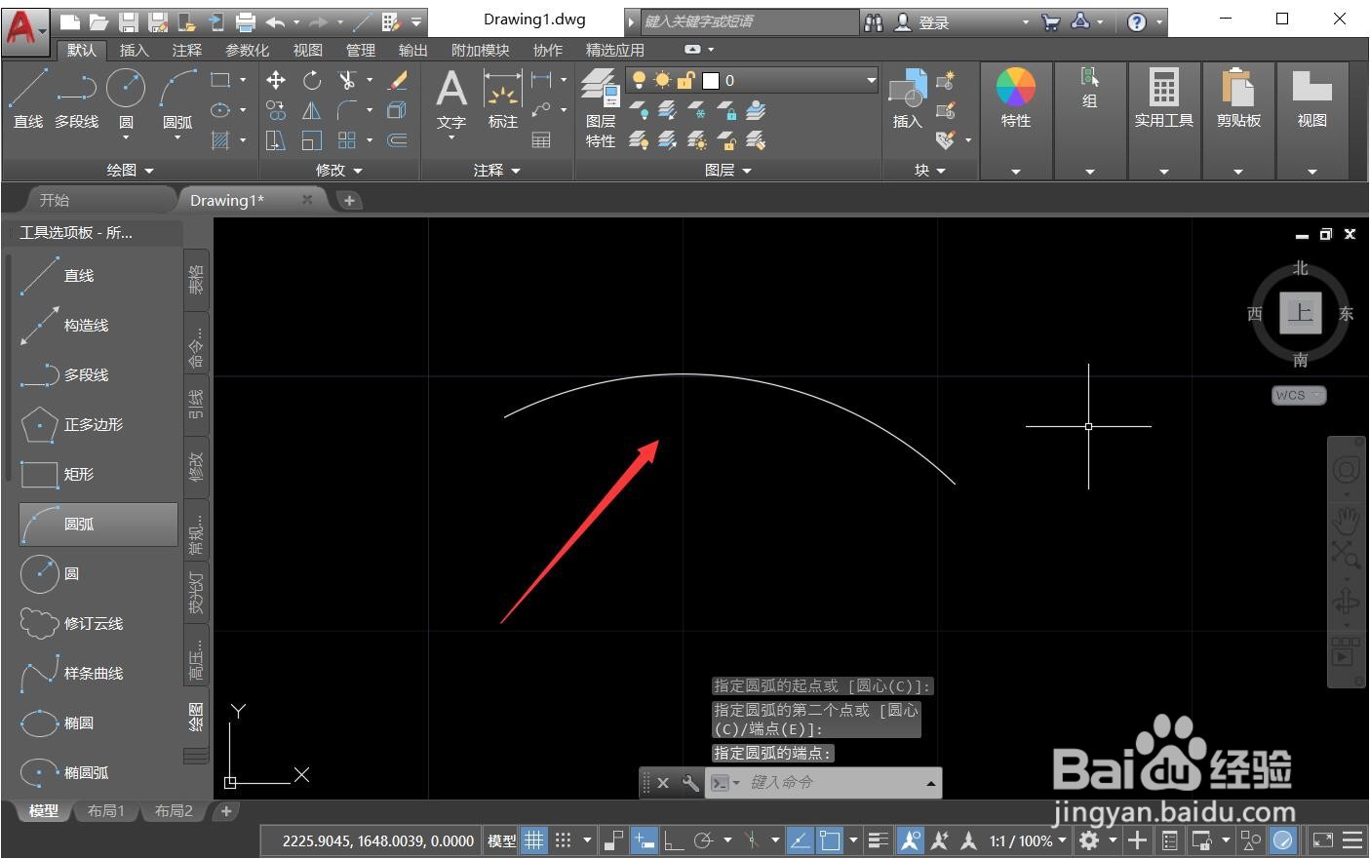1370x859 pixels.
Task: Open the annotation scale 1:1 / 100% dropdown
Action: point(1028,839)
